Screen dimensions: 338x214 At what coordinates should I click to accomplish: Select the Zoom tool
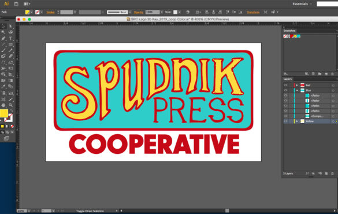[x=10, y=105]
